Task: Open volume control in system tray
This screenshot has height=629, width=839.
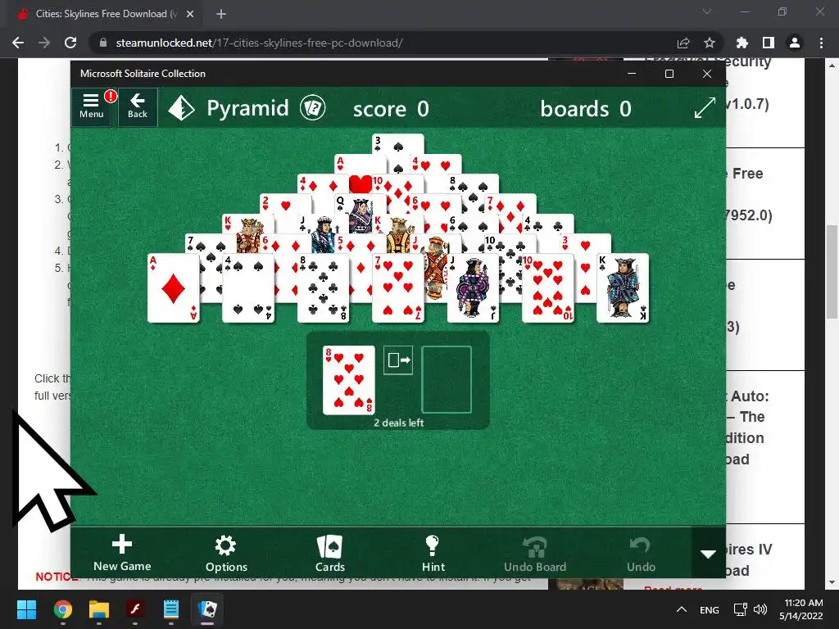Action: [760, 609]
